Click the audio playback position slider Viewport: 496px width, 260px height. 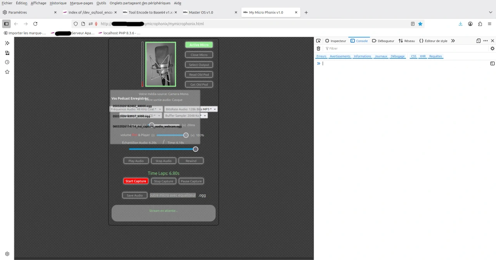click(164, 149)
